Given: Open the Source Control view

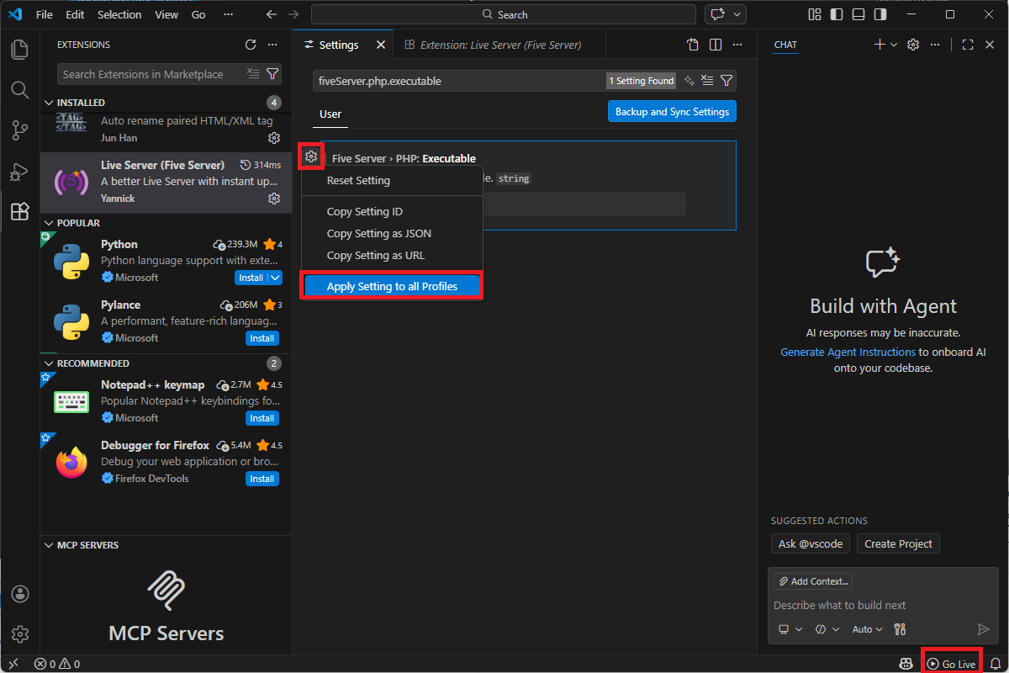Looking at the screenshot, I should pos(19,130).
